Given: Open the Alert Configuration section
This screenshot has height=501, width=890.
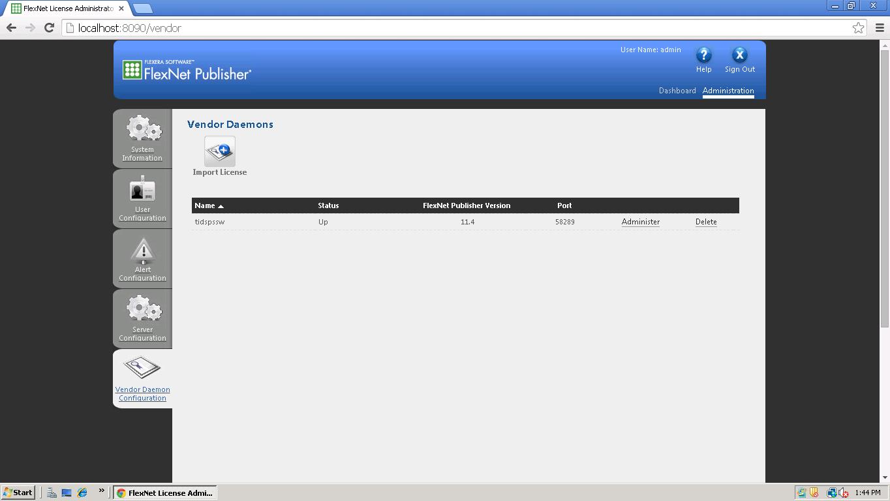Looking at the screenshot, I should 142,258.
